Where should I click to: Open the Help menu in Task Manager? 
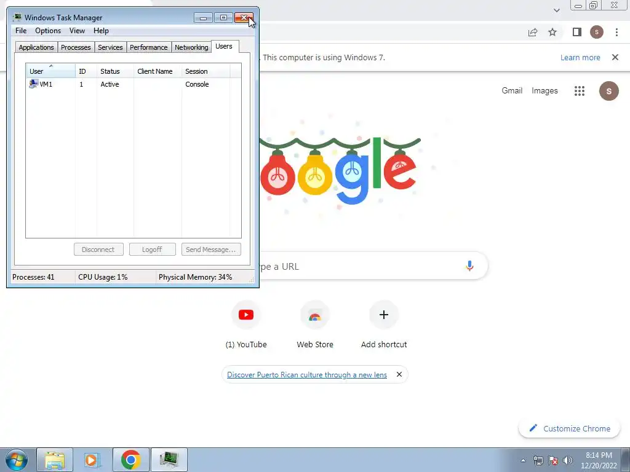101,31
